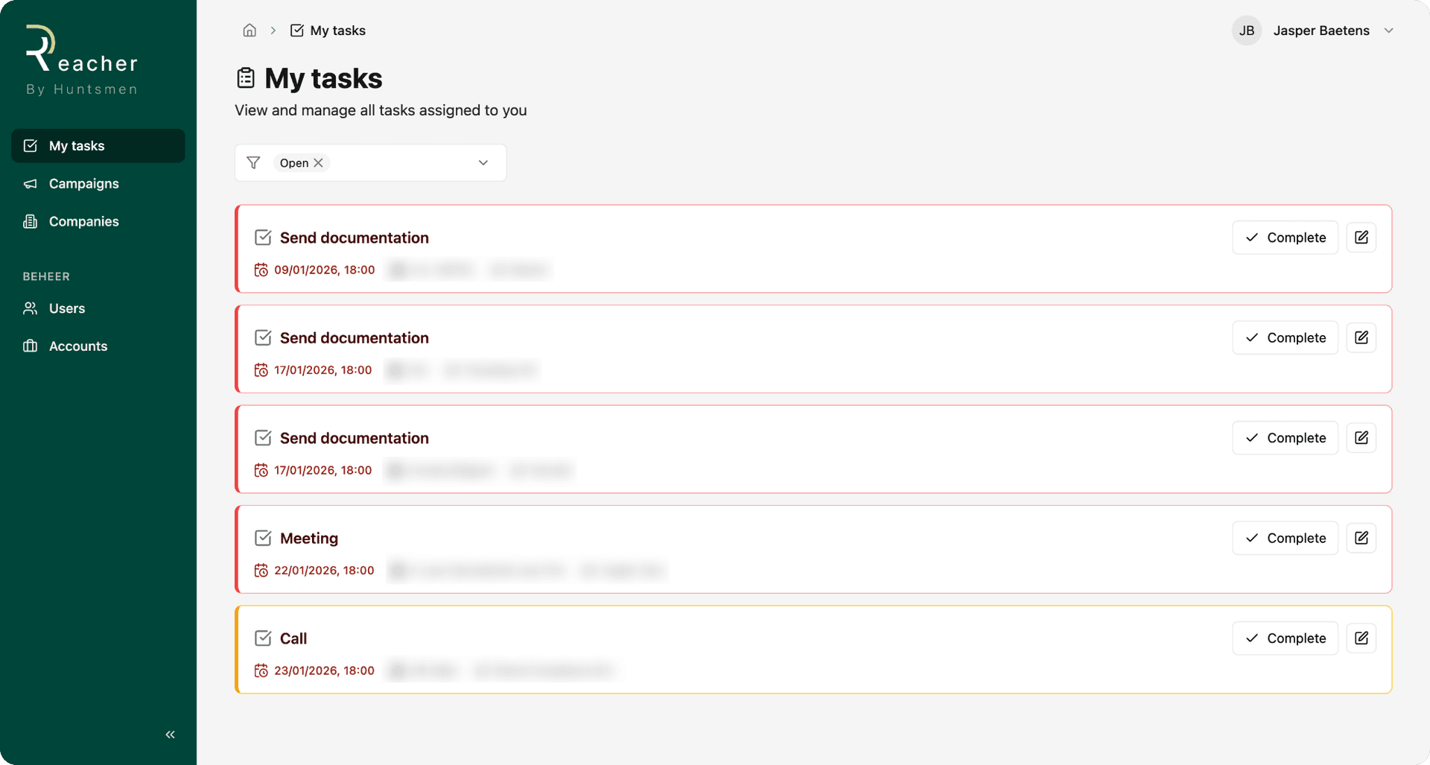Tick the checkbox beside the Meeting task

(x=263, y=538)
